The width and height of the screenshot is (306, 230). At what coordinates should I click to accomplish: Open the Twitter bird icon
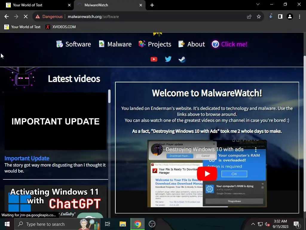168,59
